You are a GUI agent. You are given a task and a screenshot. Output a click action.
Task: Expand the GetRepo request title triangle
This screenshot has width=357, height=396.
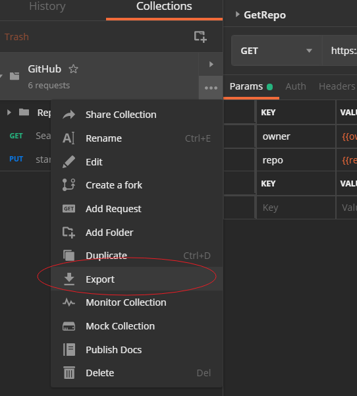click(x=237, y=14)
